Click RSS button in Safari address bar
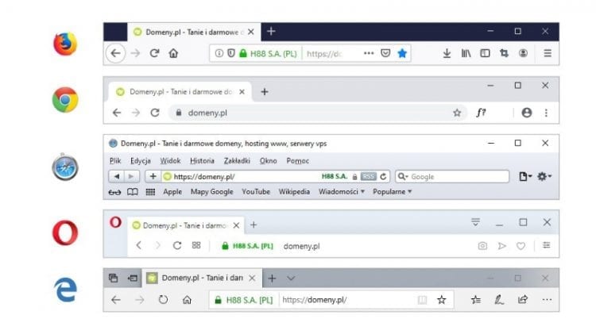596x334 pixels. [x=368, y=176]
